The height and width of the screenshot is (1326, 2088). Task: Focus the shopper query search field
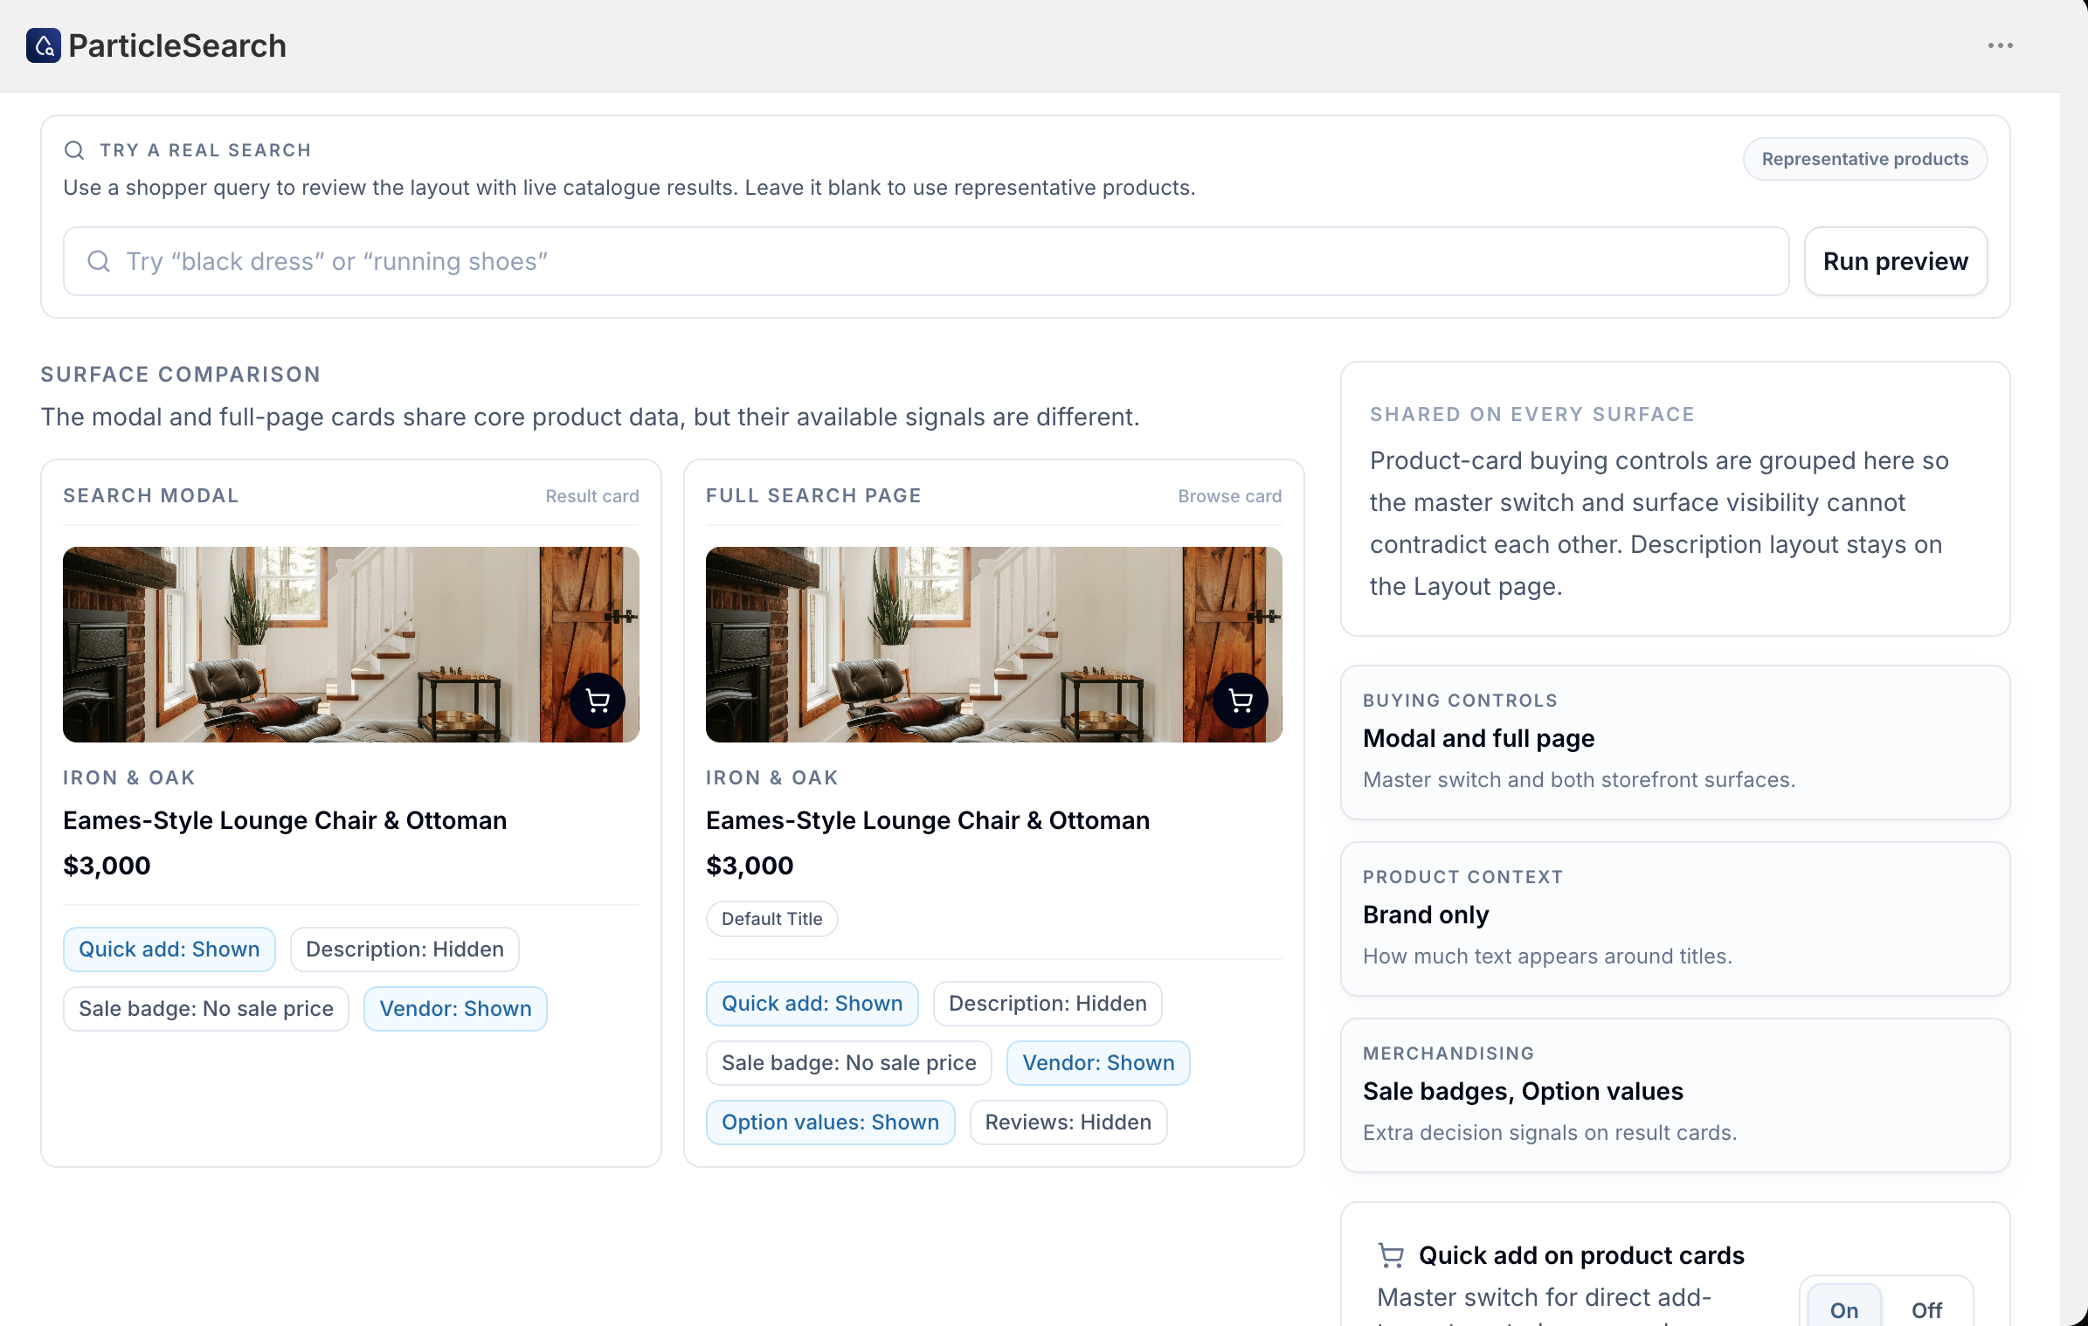point(926,261)
